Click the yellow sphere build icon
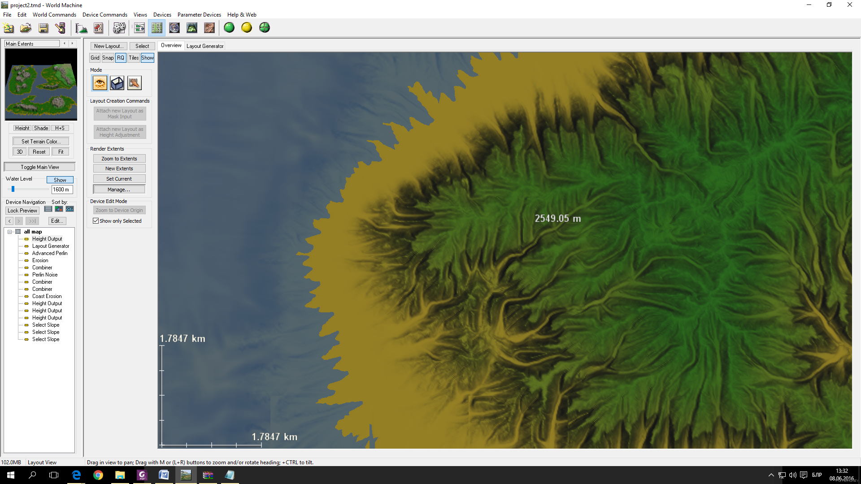The image size is (861, 484). [x=247, y=28]
